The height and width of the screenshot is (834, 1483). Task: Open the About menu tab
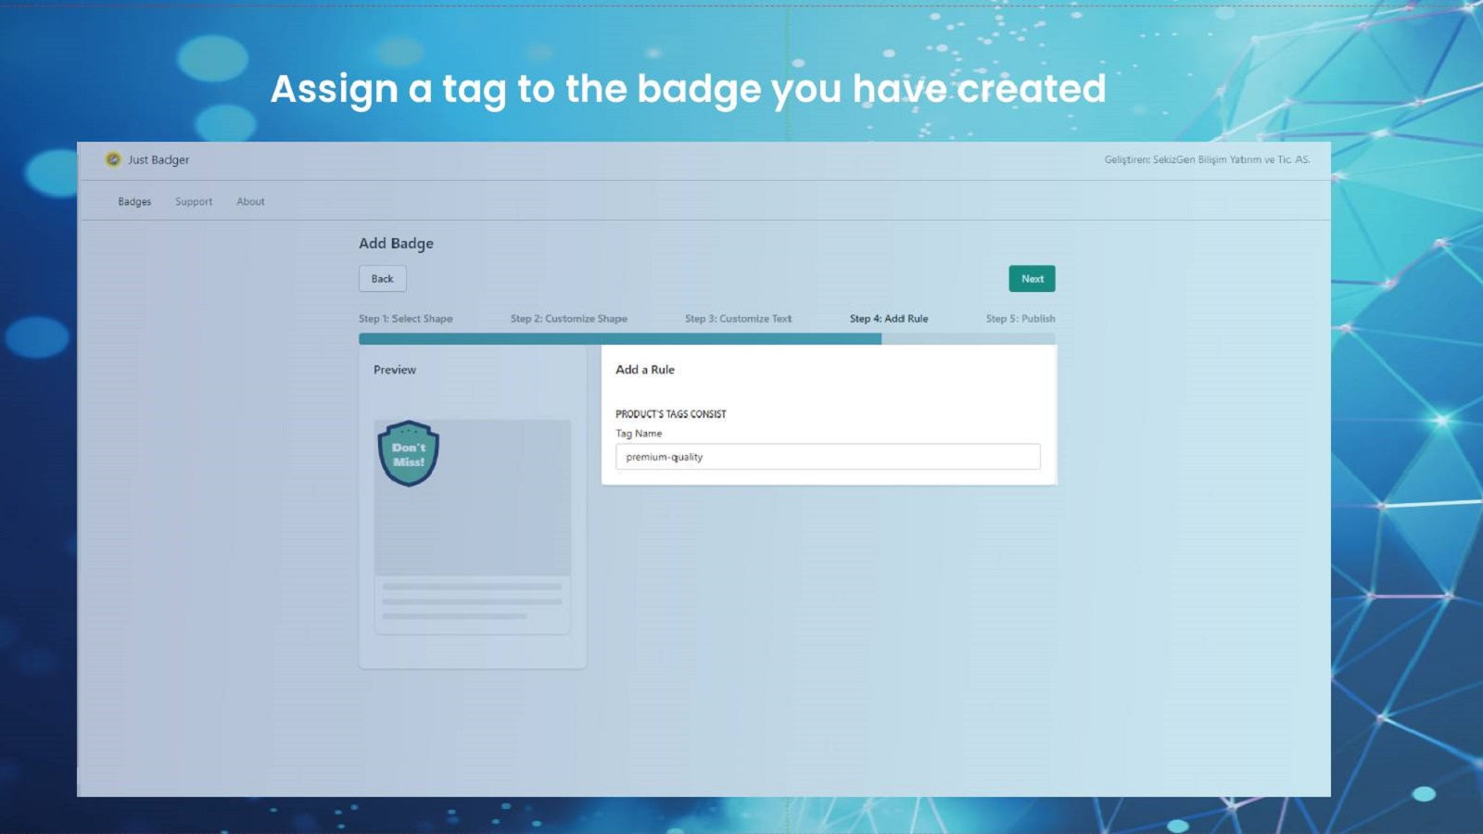point(250,201)
